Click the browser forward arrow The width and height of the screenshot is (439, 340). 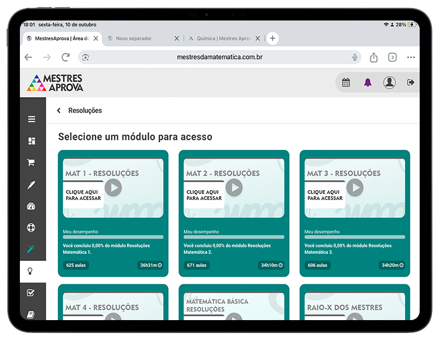[x=47, y=57]
